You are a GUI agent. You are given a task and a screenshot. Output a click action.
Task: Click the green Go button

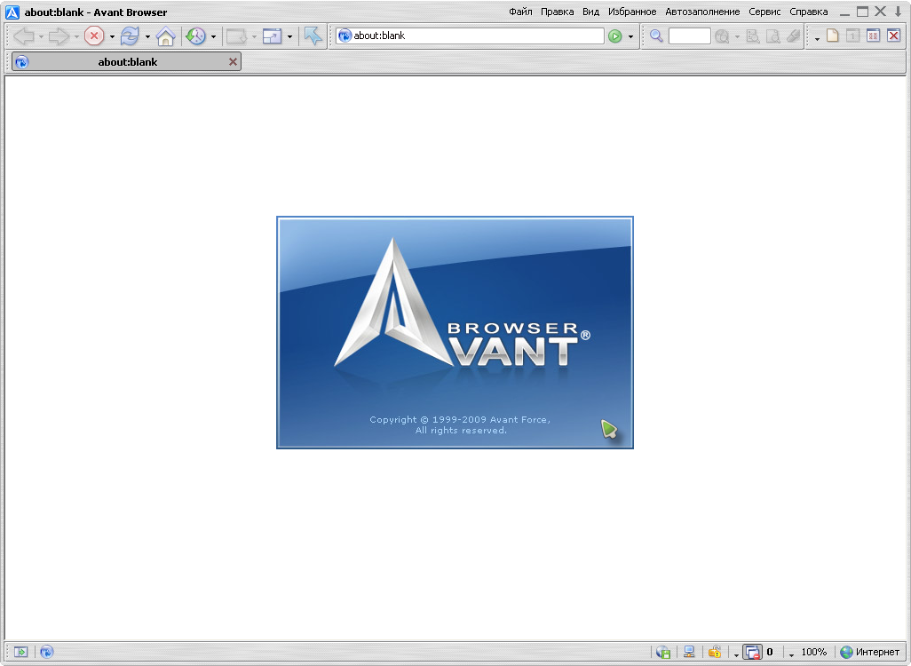point(614,36)
